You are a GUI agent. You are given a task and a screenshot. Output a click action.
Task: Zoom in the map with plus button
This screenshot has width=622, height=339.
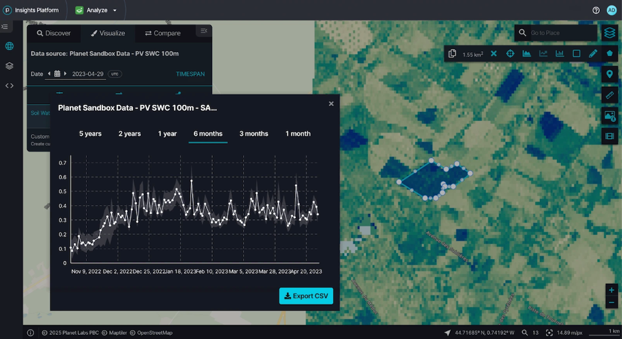(611, 290)
